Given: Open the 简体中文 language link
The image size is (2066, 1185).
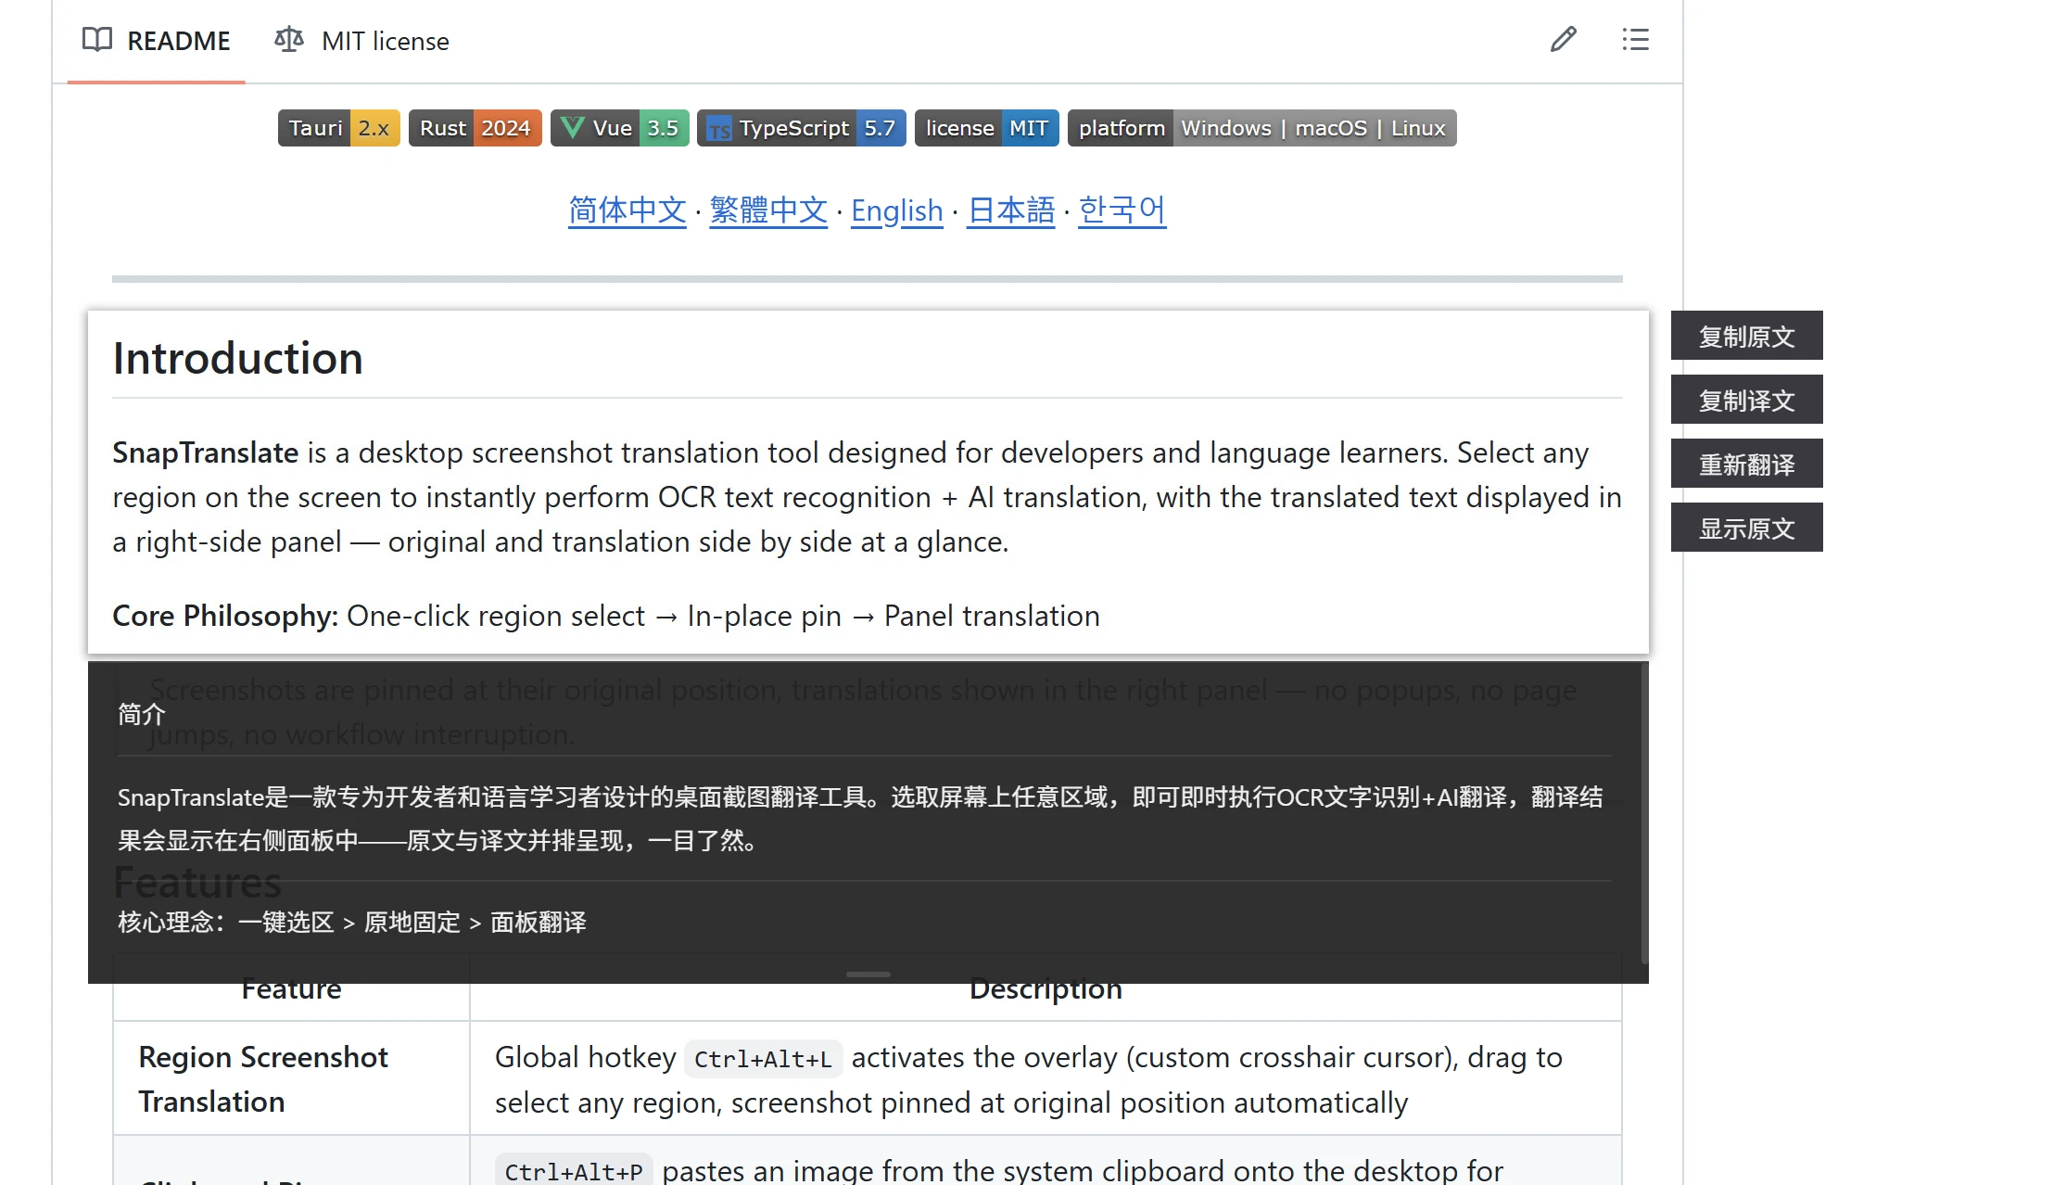Looking at the screenshot, I should pos(627,210).
